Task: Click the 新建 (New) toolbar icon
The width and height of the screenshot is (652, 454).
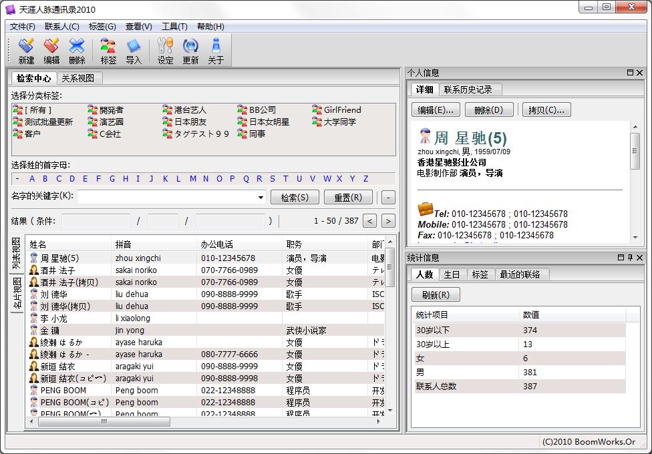Action: [x=26, y=51]
